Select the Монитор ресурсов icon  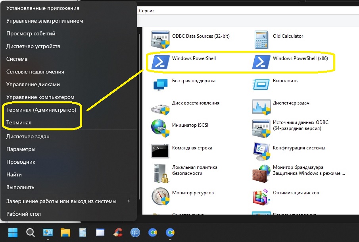click(160, 196)
